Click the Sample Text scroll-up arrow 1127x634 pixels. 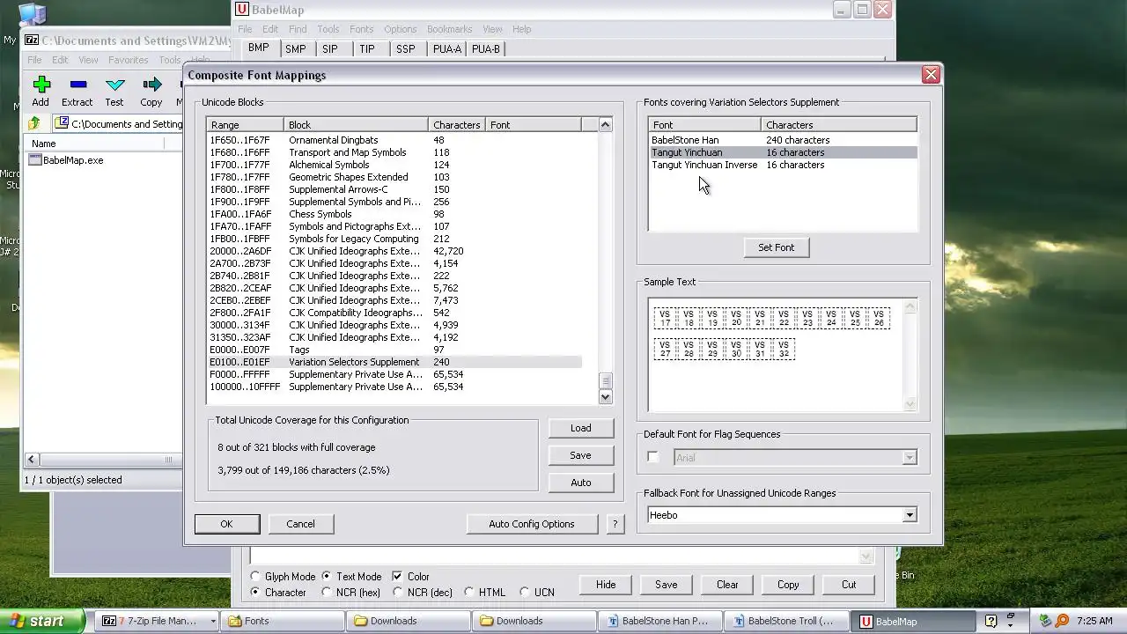(910, 306)
